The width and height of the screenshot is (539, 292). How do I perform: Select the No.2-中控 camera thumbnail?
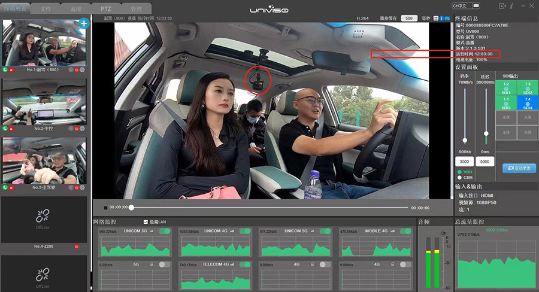click(x=44, y=102)
